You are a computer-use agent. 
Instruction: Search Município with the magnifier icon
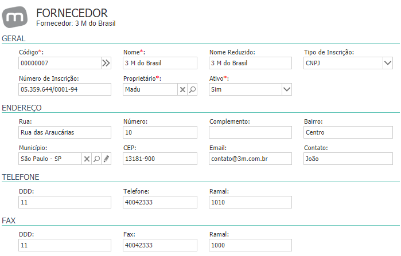(97, 159)
